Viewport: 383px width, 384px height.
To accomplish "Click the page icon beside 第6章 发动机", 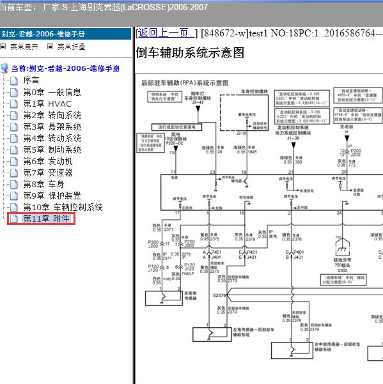I will point(14,161).
